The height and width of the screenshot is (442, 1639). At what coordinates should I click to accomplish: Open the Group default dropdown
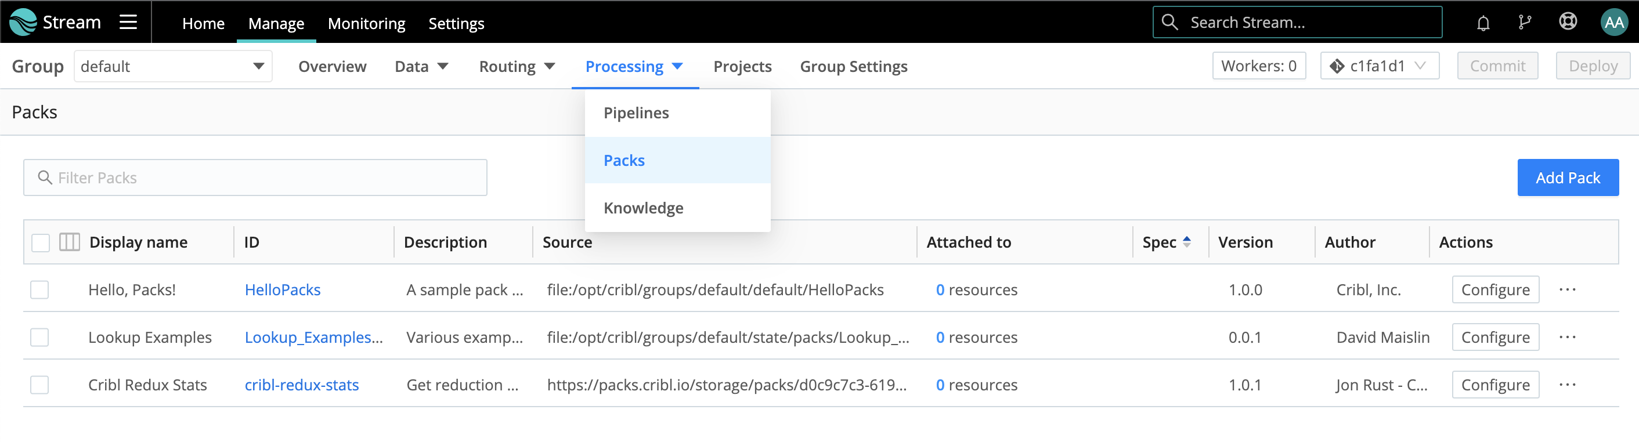173,66
